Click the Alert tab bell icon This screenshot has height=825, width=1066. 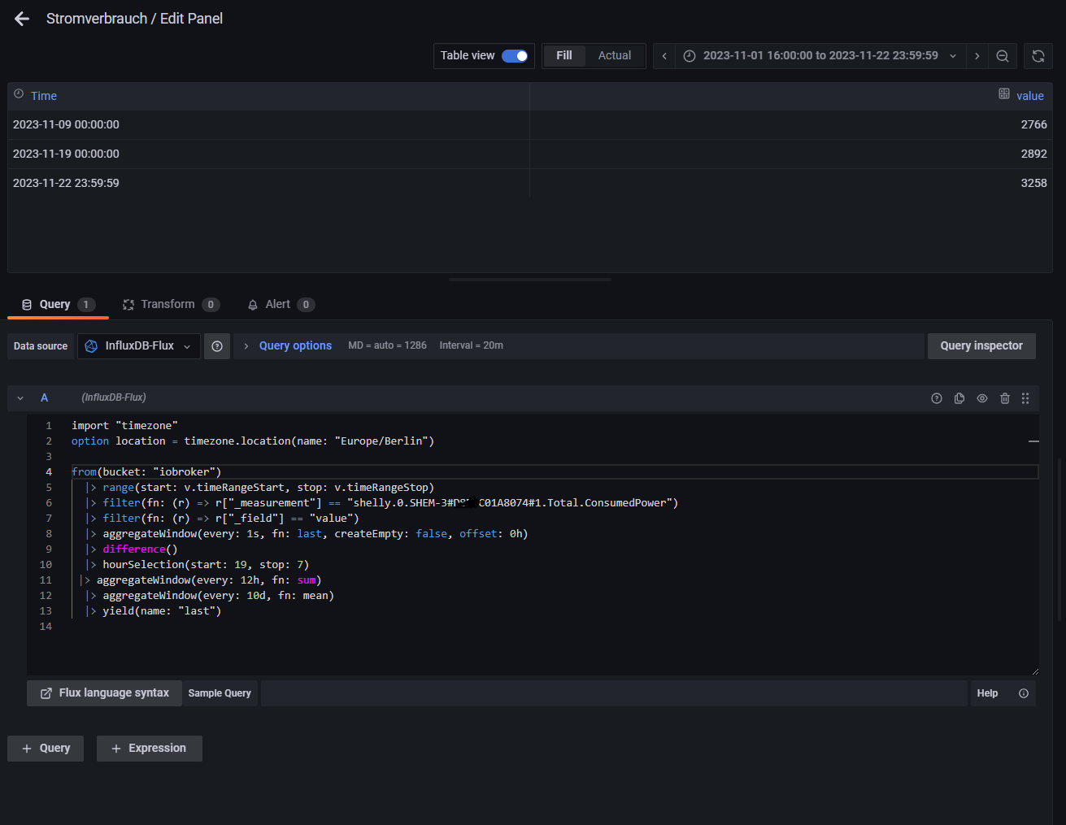pyautogui.click(x=253, y=305)
